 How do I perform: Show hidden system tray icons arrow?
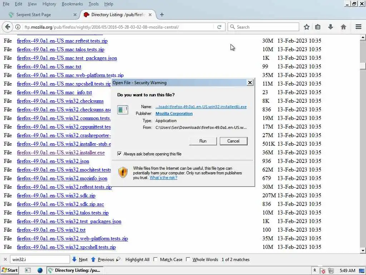[x=315, y=270]
